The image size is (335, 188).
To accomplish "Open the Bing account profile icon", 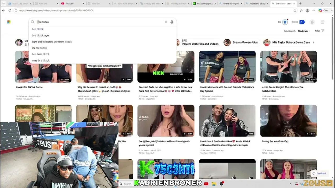I will click(x=312, y=22).
